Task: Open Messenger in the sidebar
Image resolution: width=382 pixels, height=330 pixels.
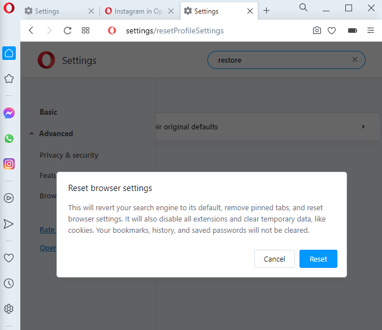Action: coord(9,113)
